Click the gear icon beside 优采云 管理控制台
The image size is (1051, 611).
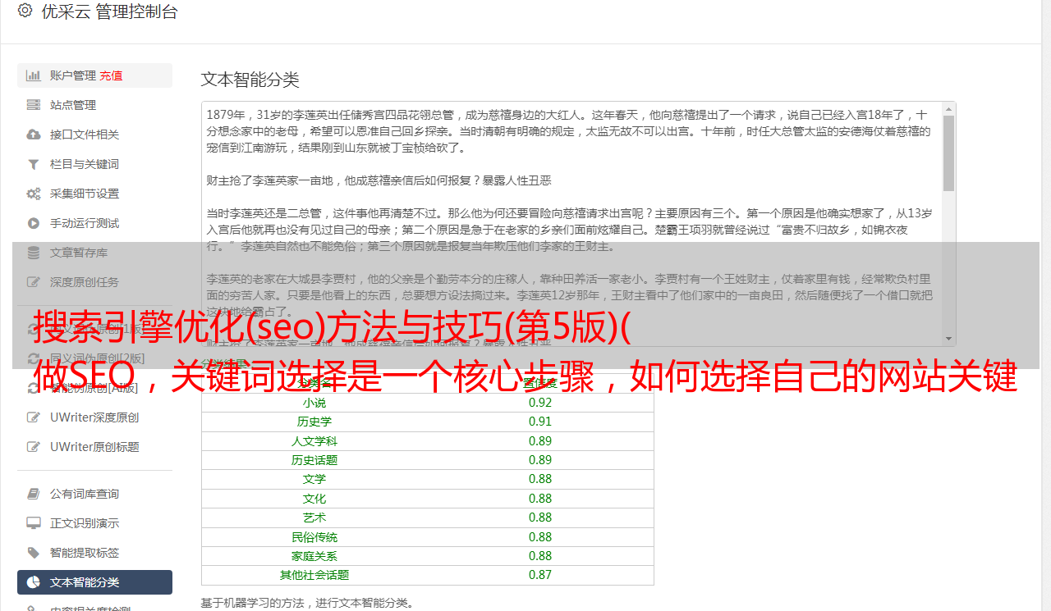[x=25, y=11]
